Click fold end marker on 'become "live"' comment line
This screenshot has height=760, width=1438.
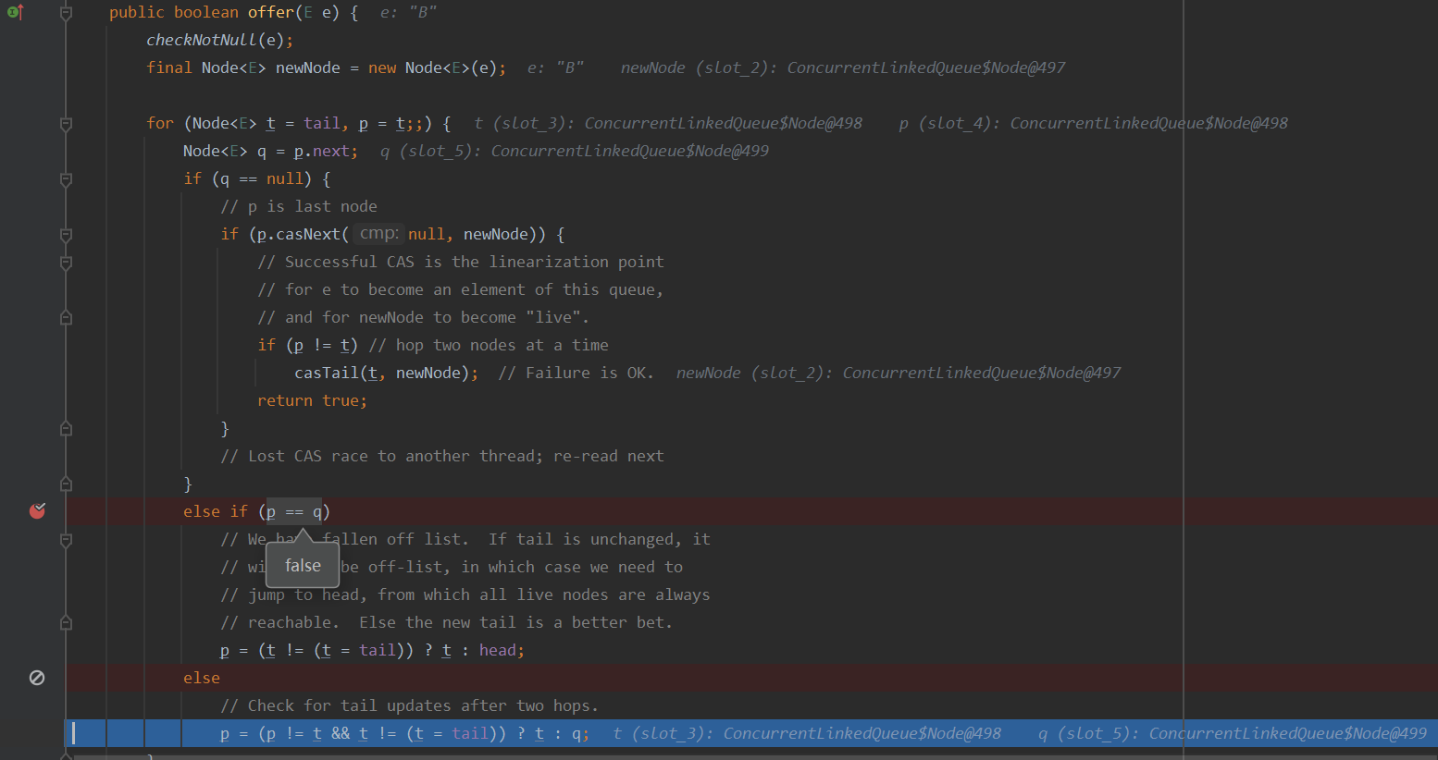(66, 318)
